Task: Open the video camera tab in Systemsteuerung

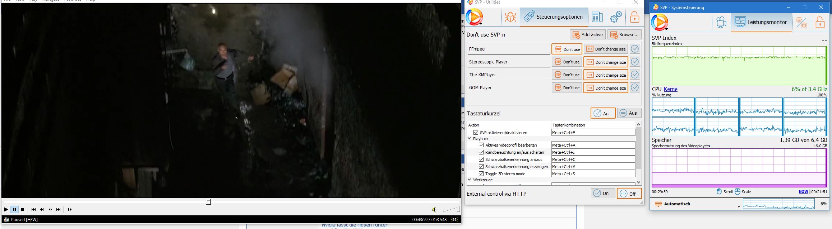Action: point(721,22)
